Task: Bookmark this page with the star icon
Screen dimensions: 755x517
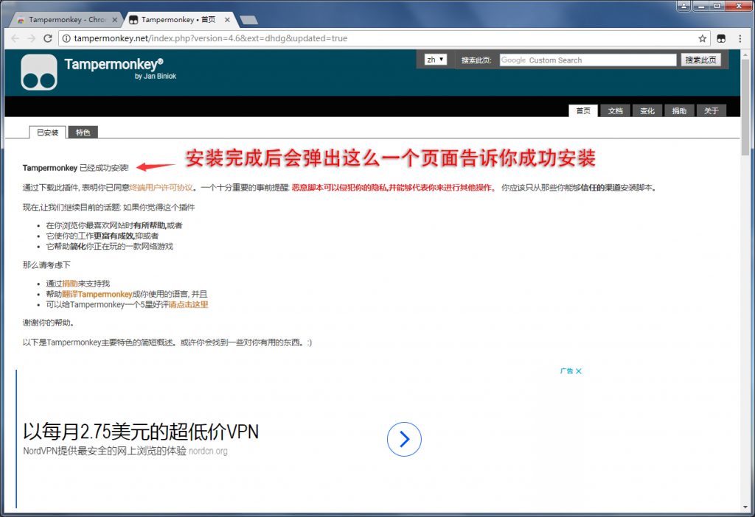Action: coord(703,38)
